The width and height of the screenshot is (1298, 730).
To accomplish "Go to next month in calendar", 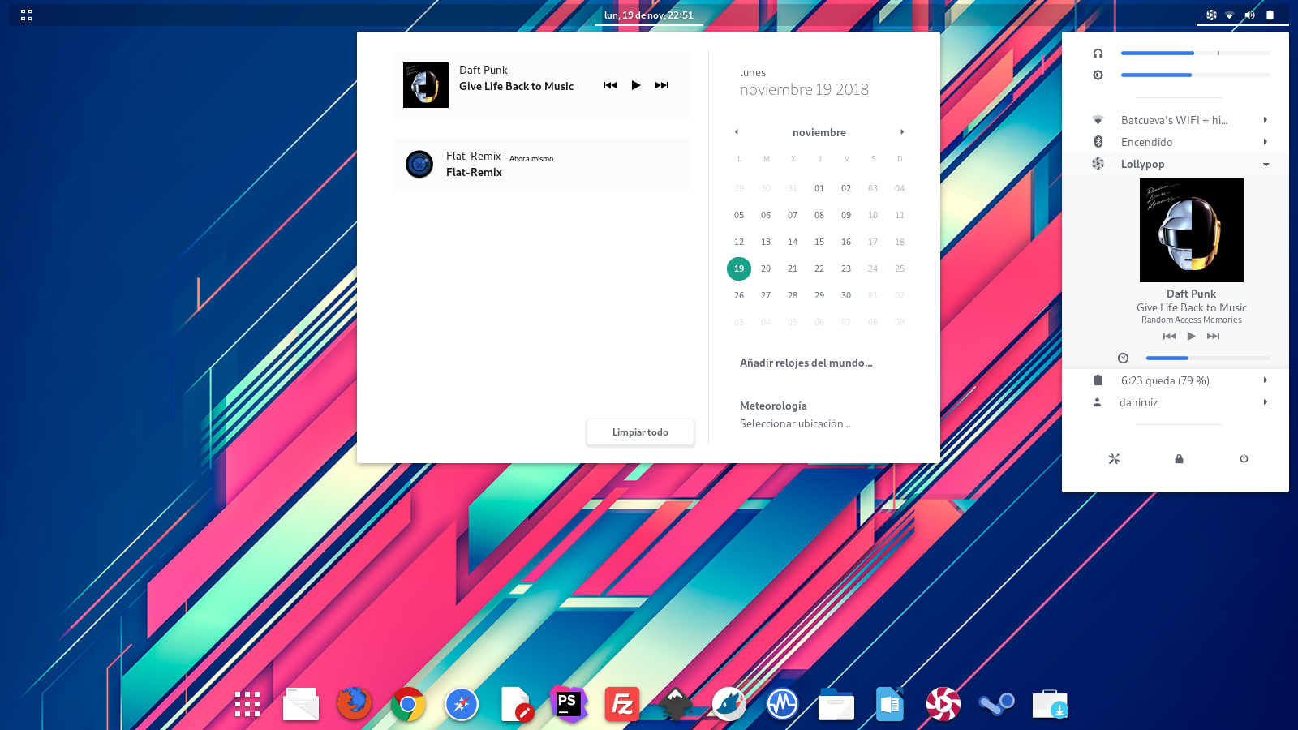I will (902, 132).
